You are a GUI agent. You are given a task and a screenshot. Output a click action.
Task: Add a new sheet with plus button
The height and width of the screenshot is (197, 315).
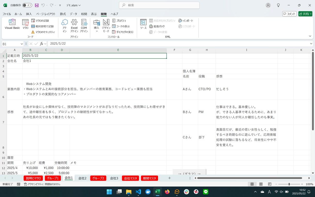(169, 178)
